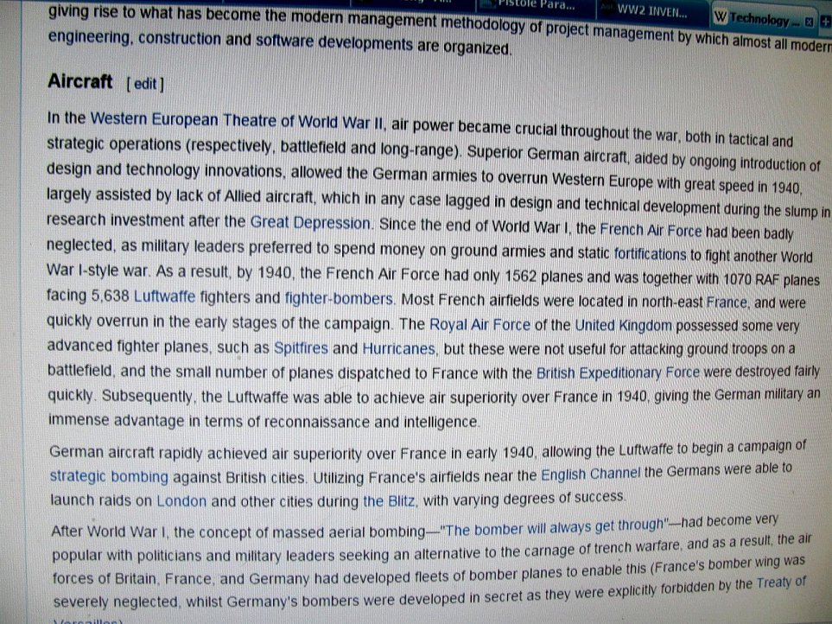This screenshot has width=832, height=624.
Task: Open the Luftwaffe link
Action: point(164,296)
